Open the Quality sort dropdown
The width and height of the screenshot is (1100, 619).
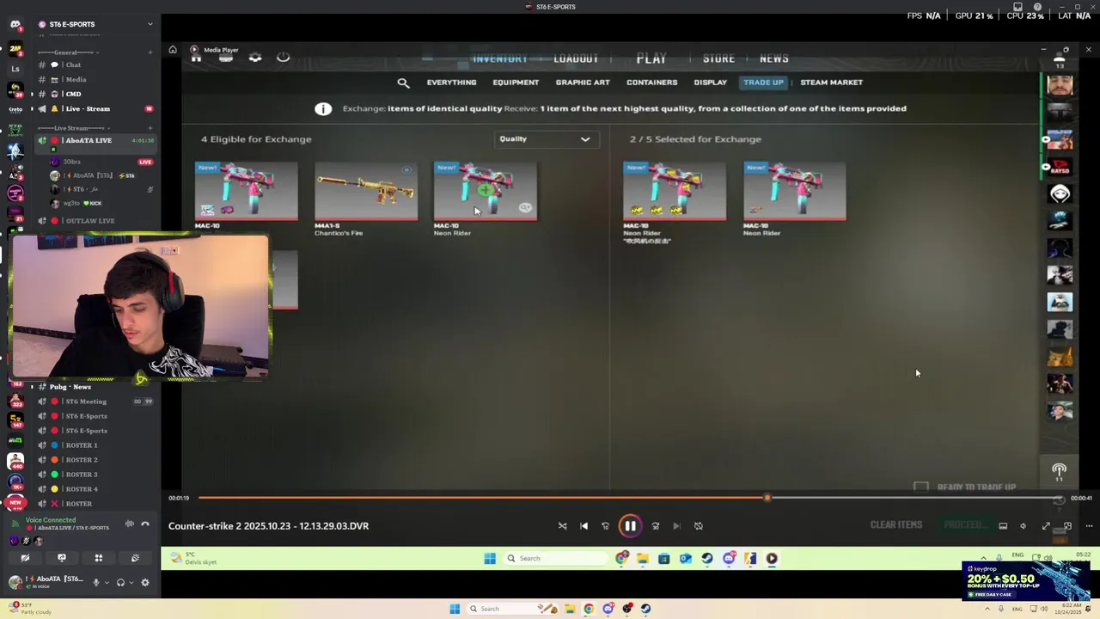click(545, 139)
